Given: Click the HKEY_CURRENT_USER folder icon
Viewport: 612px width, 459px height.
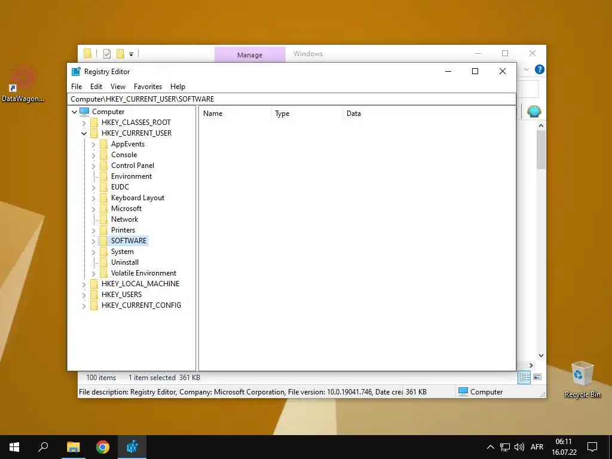Looking at the screenshot, I should 94,133.
